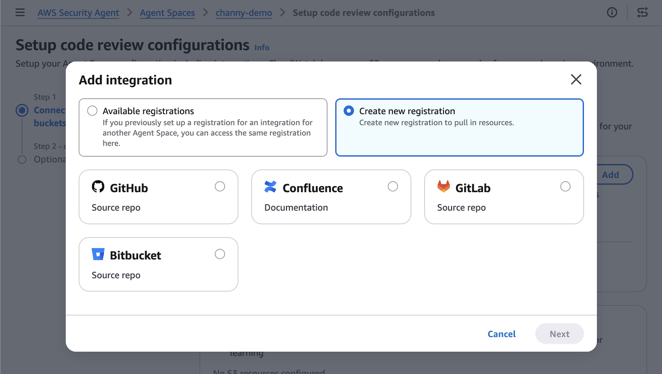Click Source repo label under GitHub
The image size is (662, 374).
tap(116, 208)
